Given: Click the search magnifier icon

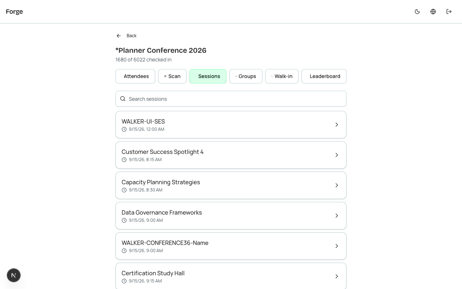Looking at the screenshot, I should pos(123,99).
